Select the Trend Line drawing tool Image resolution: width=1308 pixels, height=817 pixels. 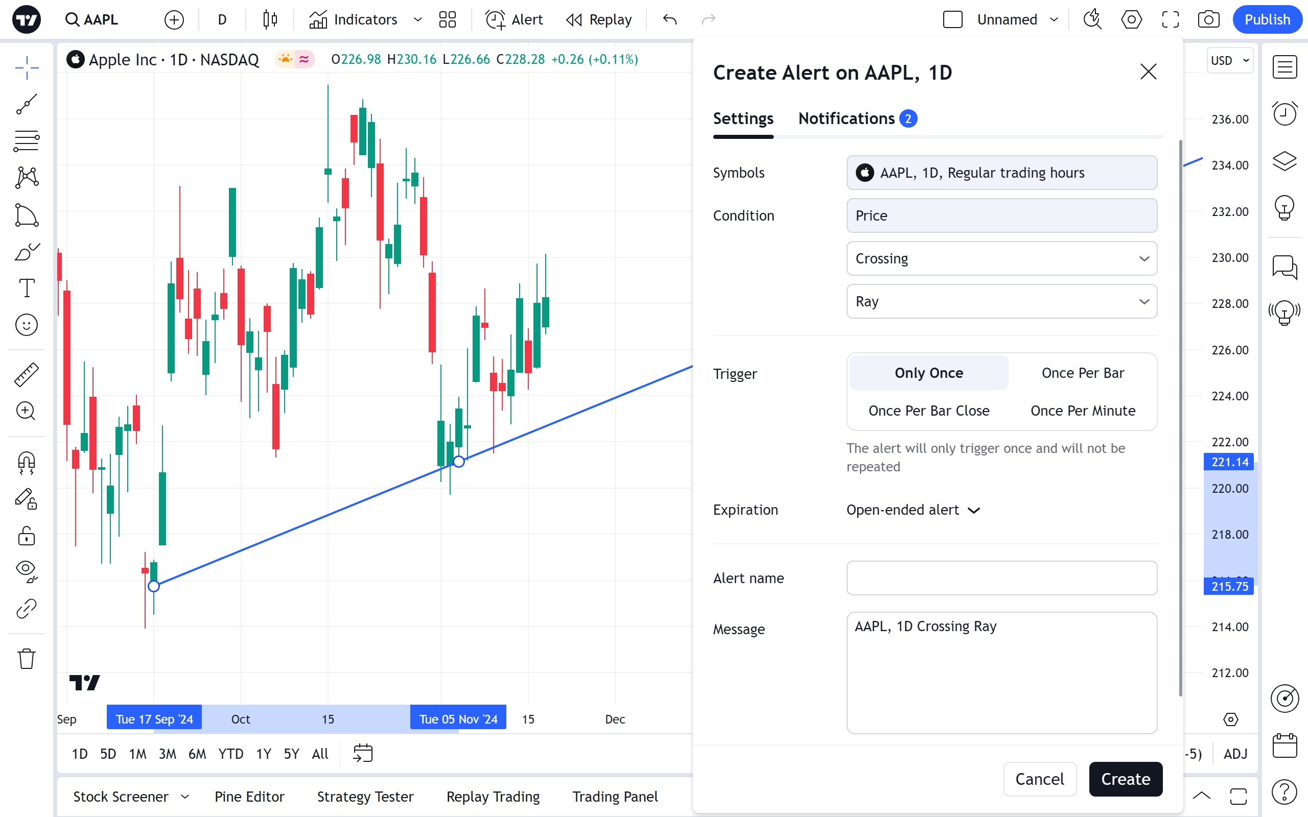tap(27, 104)
